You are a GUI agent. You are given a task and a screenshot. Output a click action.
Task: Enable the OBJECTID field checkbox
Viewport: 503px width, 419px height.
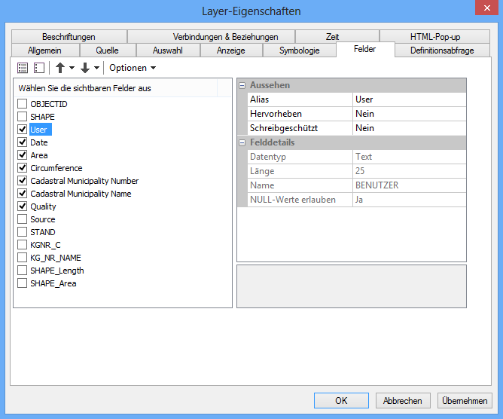[23, 104]
